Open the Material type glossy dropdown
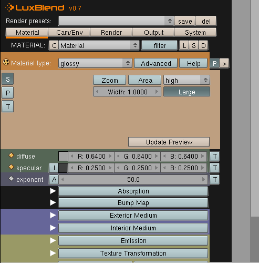This screenshot has height=263, width=259. 95,63
